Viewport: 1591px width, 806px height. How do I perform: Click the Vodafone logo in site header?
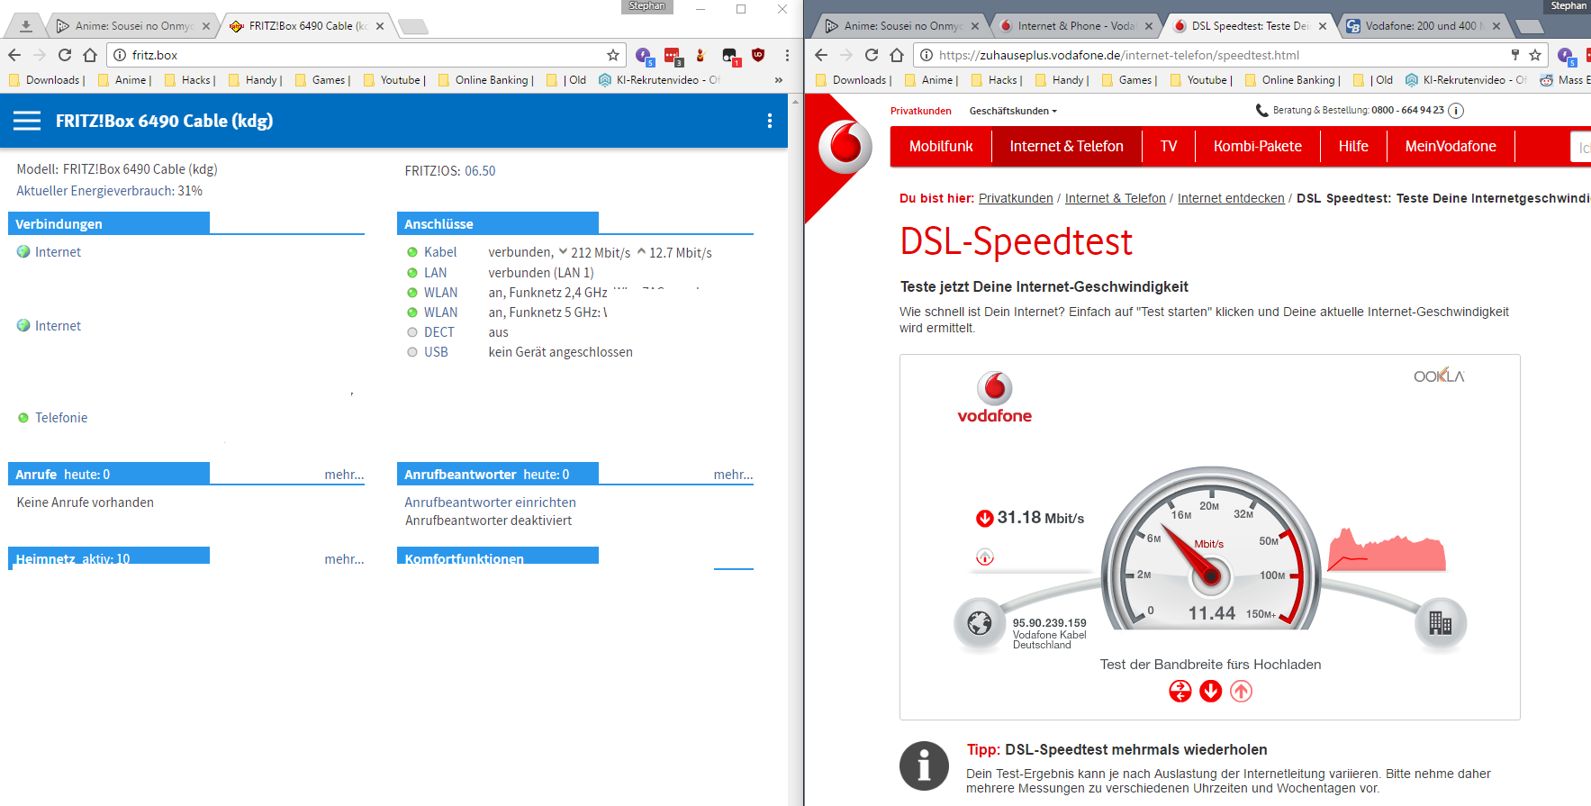(845, 146)
